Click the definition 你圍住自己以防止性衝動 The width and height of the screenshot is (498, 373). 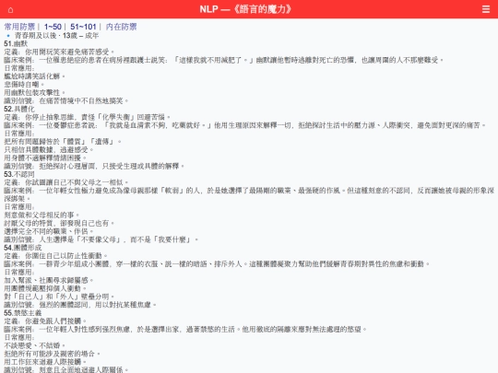(x=55, y=256)
